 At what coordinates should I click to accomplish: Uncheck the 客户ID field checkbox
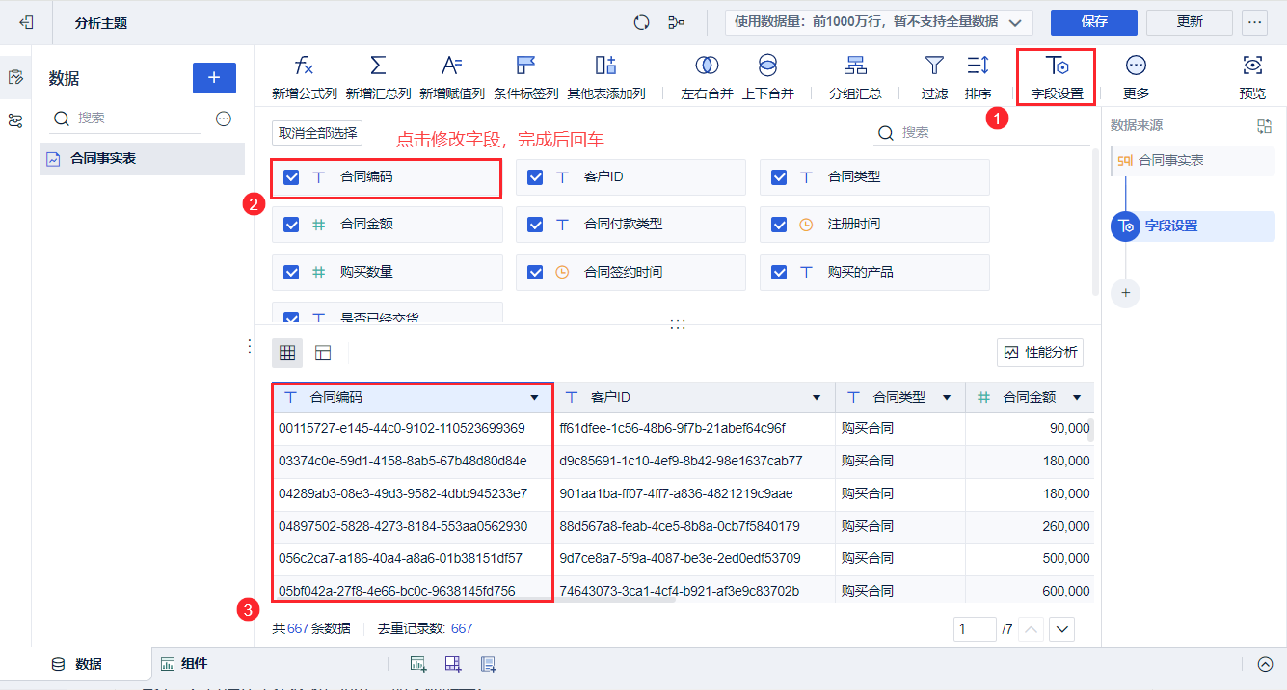coord(535,177)
